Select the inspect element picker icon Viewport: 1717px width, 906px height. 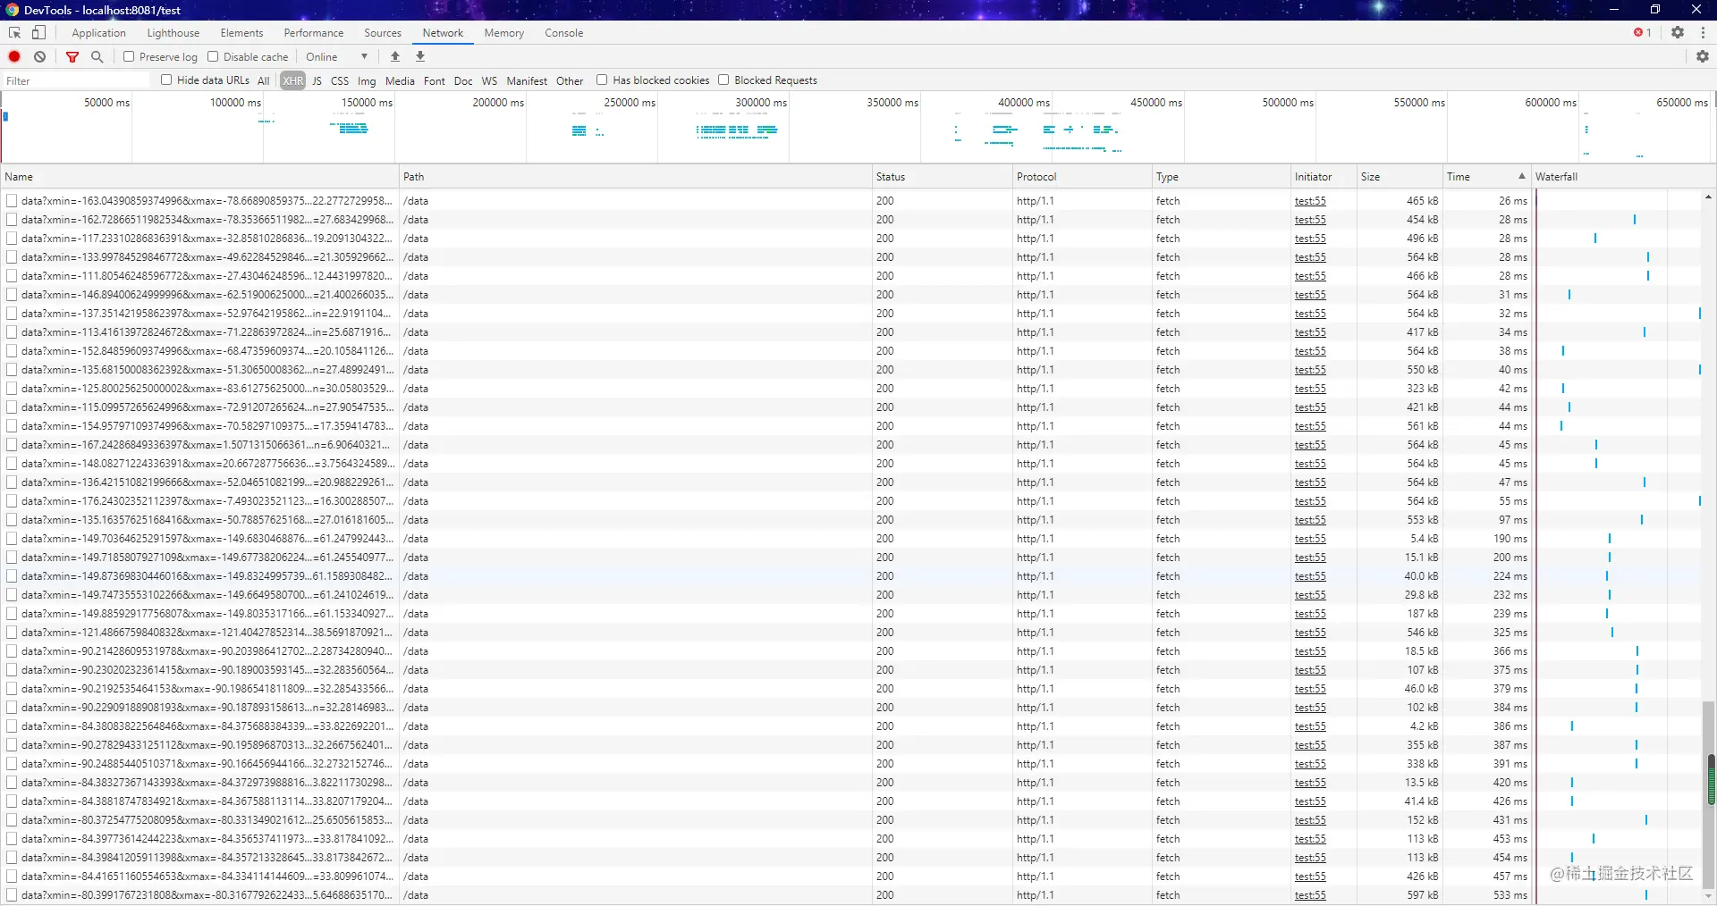click(14, 32)
